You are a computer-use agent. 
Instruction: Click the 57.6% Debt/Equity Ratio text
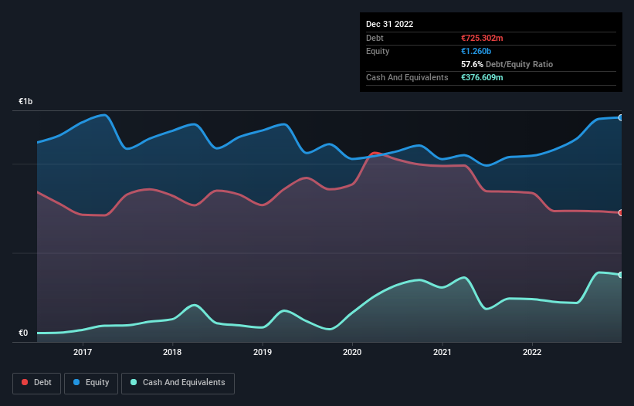click(507, 64)
